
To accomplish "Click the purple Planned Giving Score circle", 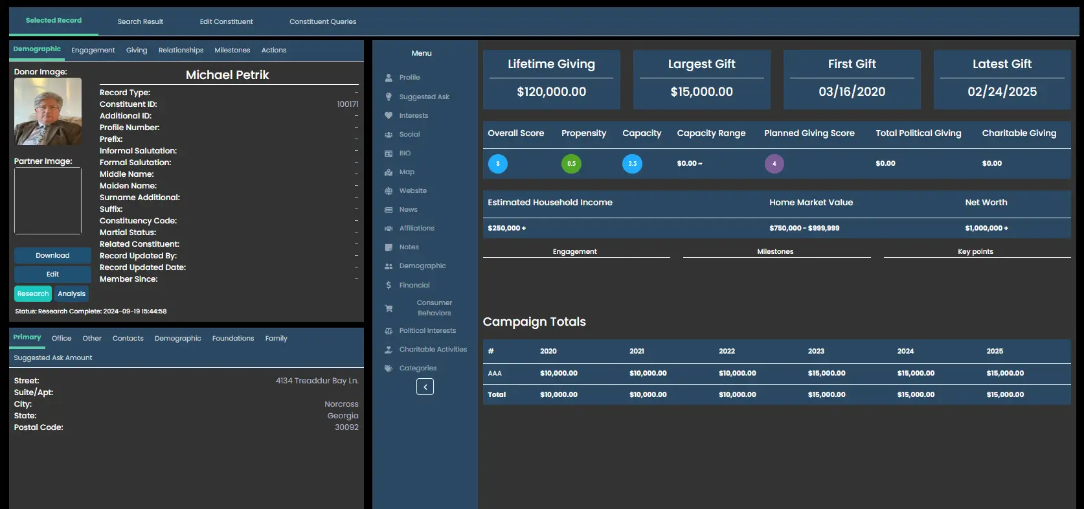I will coord(774,164).
